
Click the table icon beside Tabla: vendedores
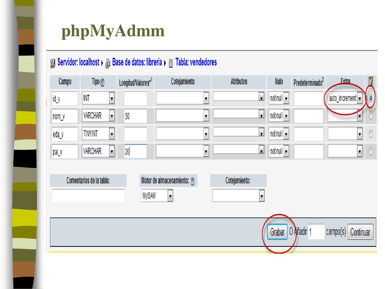pos(171,63)
